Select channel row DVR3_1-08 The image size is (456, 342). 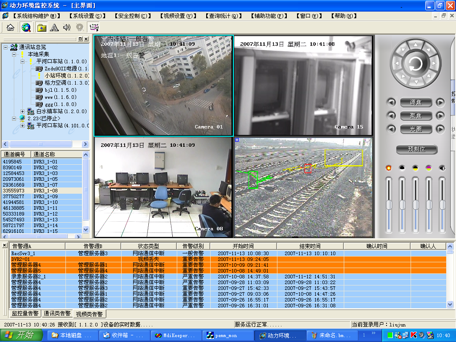[42, 191]
